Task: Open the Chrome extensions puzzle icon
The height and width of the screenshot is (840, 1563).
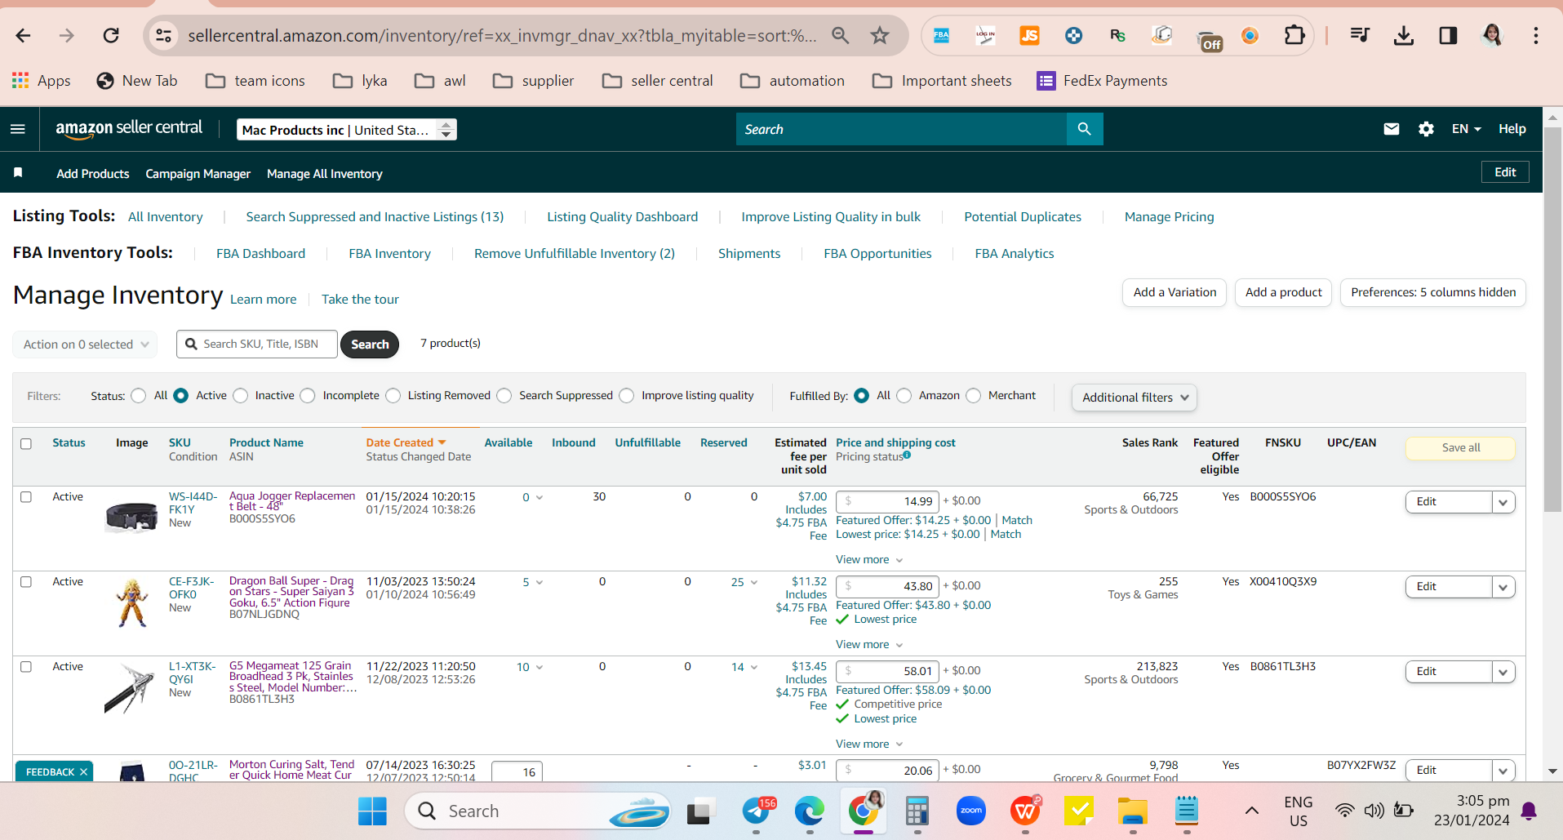Action: coord(1294,35)
